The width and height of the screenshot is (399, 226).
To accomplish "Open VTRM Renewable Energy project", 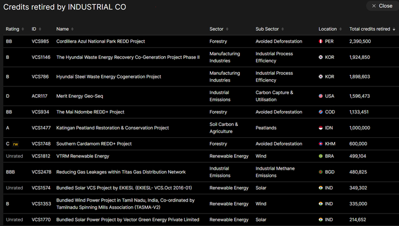I will (x=83, y=156).
